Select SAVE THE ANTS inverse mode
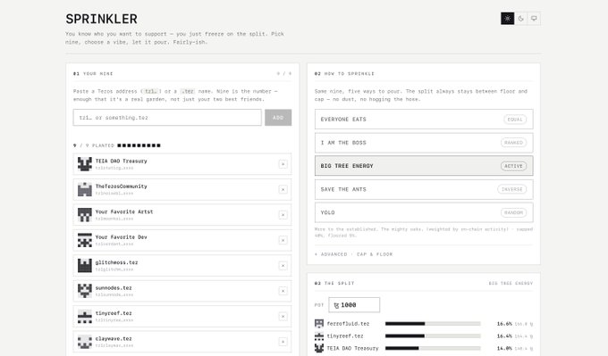The height and width of the screenshot is (356, 608). point(424,189)
